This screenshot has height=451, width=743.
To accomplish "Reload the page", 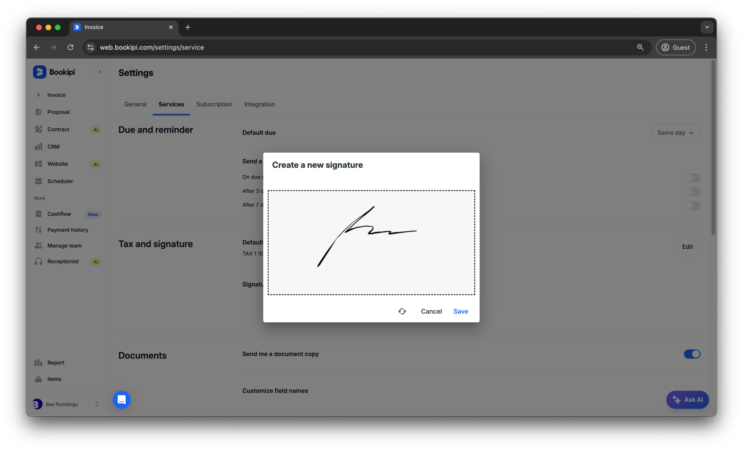I will click(x=71, y=47).
